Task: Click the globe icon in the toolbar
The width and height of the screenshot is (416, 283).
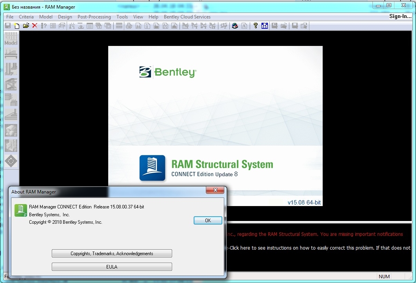Action: click(235, 26)
